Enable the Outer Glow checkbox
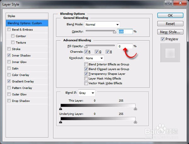The image size is (189, 144). click(9, 94)
